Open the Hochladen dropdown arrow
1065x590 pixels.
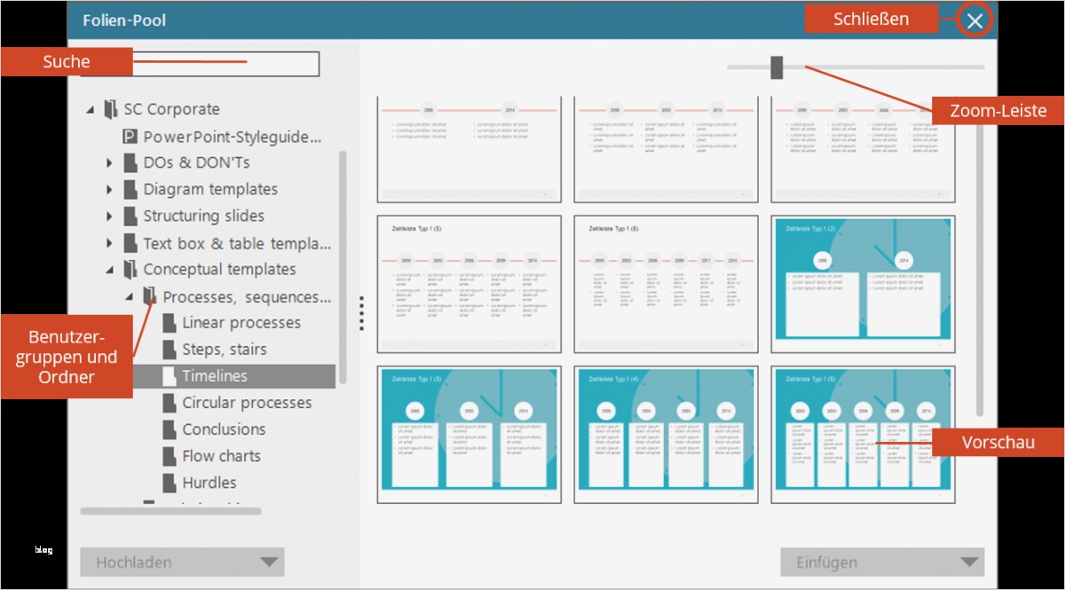[270, 562]
